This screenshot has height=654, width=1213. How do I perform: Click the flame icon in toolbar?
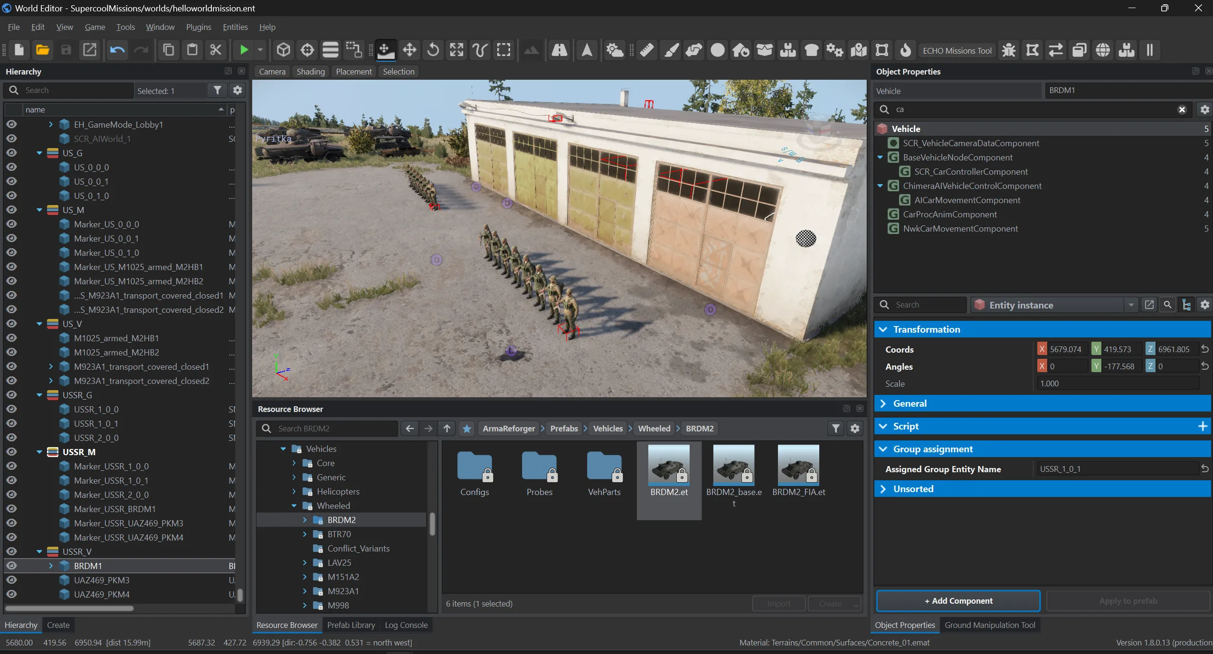tap(906, 50)
